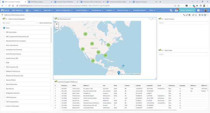Open the Scheduled Reports menu item
Image resolution: width=210 pixels, height=113 pixels.
[x=139, y=10]
